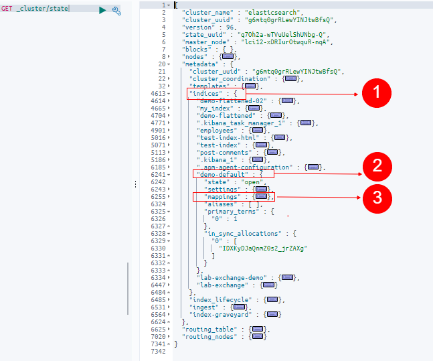Click folded badge after "ingest"
The width and height of the screenshot is (433, 361).
click(x=239, y=307)
